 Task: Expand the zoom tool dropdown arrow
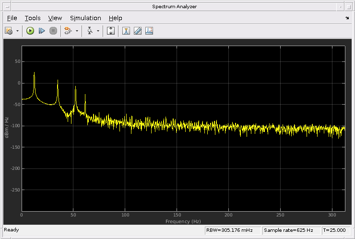coord(98,31)
